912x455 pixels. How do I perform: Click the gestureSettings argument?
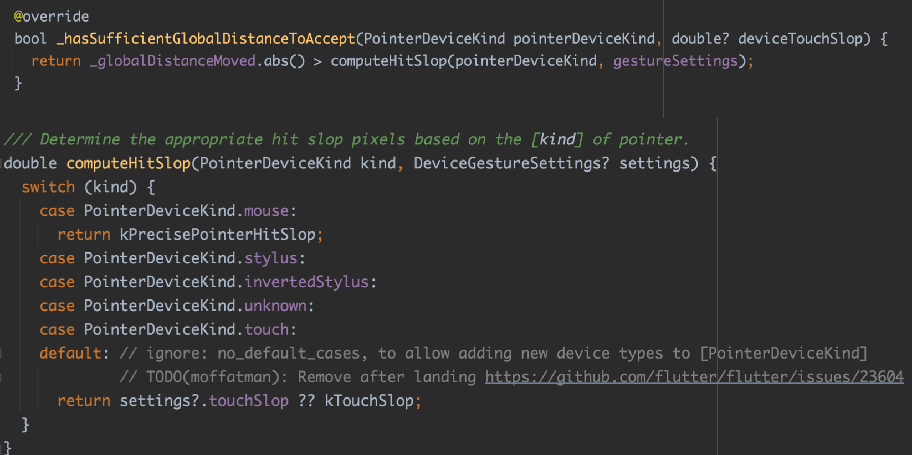pyautogui.click(x=675, y=61)
